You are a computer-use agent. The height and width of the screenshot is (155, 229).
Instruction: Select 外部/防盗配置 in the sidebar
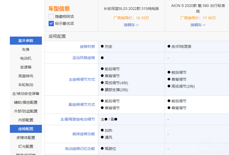click(x=26, y=111)
